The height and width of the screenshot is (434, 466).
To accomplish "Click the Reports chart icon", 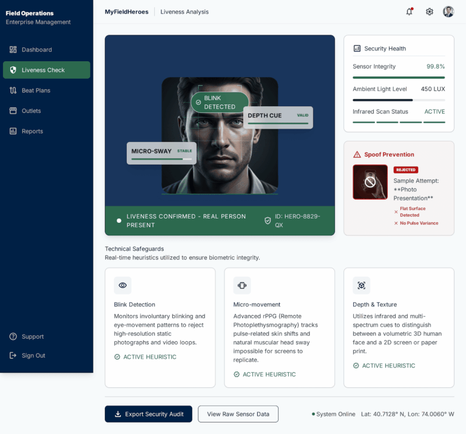I will click(x=13, y=131).
